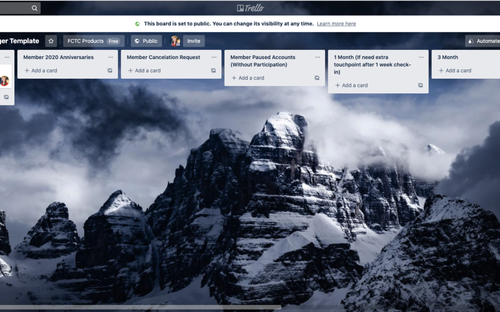This screenshot has height=312, width=500.
Task: Click the Member Paused Accounts list title
Action: pos(263,61)
